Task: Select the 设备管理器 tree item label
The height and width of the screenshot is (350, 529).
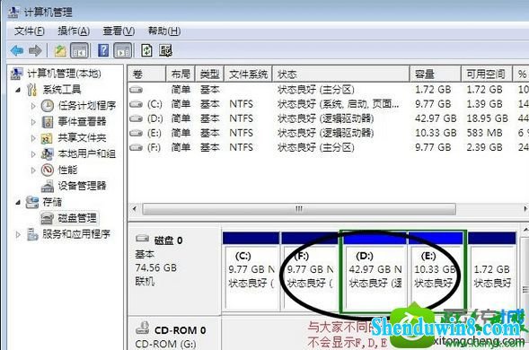Action: 82,186
